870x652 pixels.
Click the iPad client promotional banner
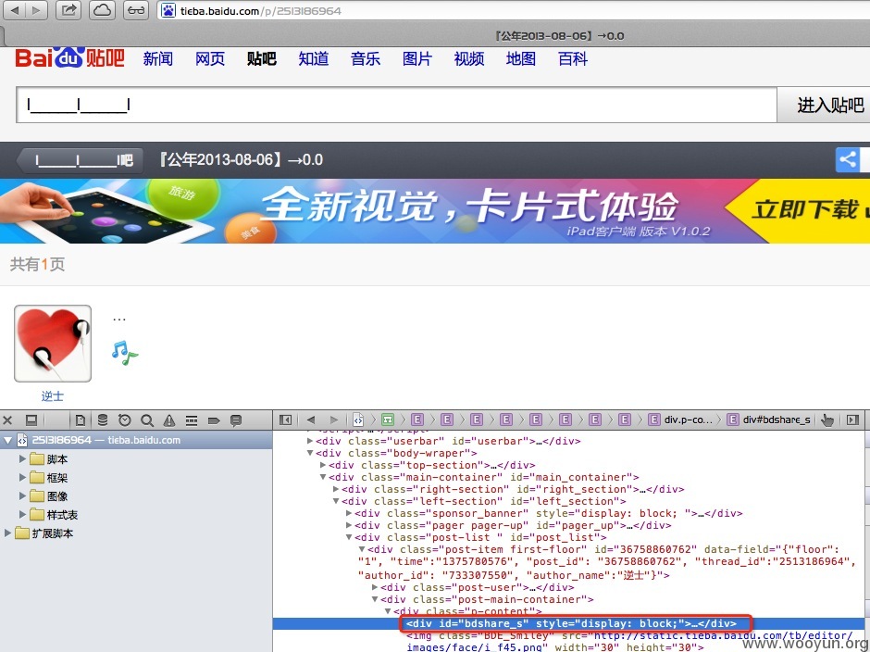click(x=435, y=211)
